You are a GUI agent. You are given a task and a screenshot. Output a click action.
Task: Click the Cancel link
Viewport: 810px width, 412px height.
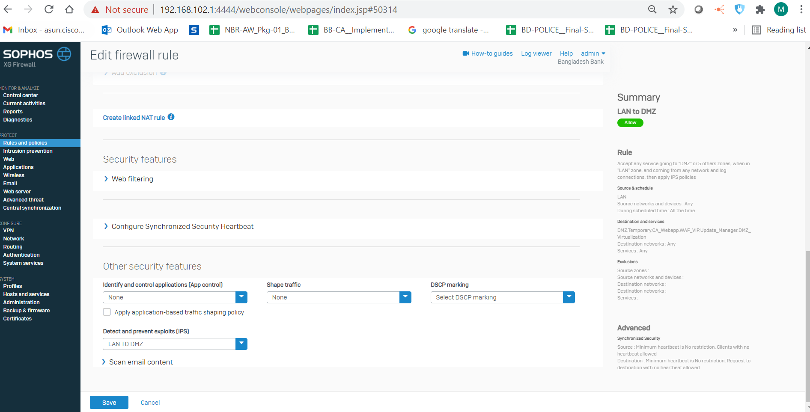click(150, 403)
